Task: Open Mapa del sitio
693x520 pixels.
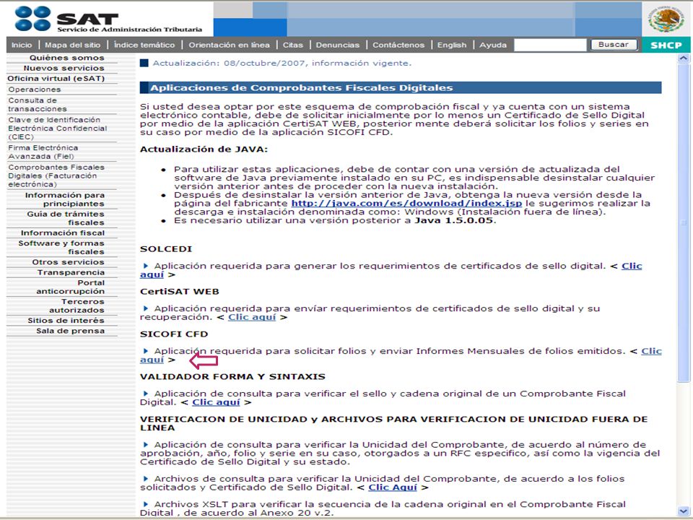Action: [x=72, y=45]
